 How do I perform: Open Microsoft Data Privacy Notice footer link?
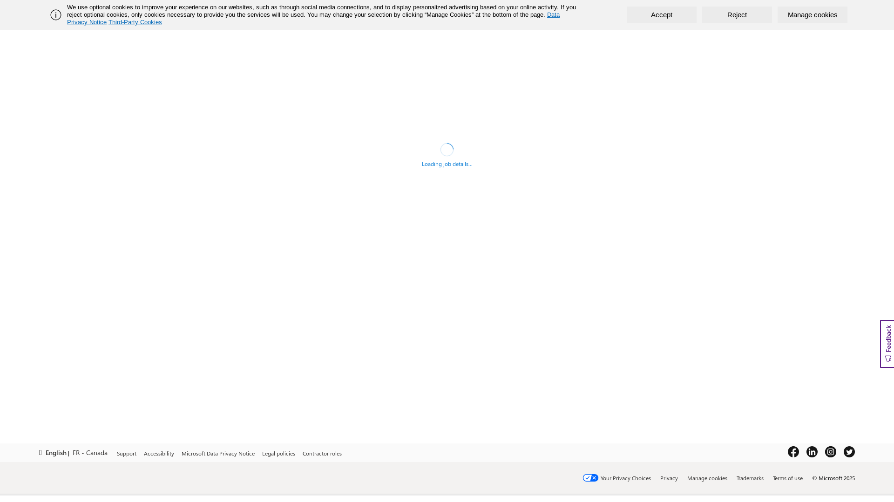click(218, 454)
